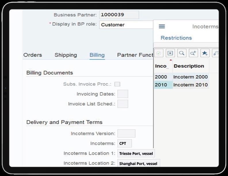The height and width of the screenshot is (176, 228).
Task: Click the Invoicing Dates input field
Action: 123,94
